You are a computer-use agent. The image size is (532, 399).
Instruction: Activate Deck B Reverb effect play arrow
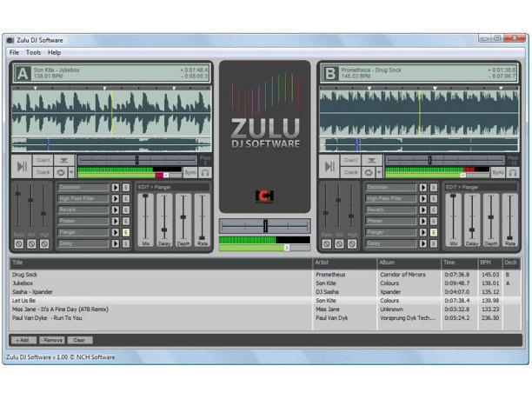click(x=423, y=209)
